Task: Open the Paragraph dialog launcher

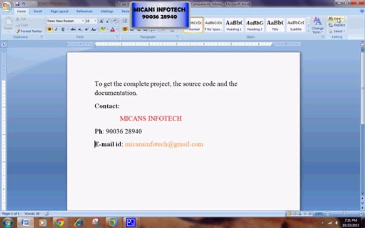Action: (x=178, y=37)
